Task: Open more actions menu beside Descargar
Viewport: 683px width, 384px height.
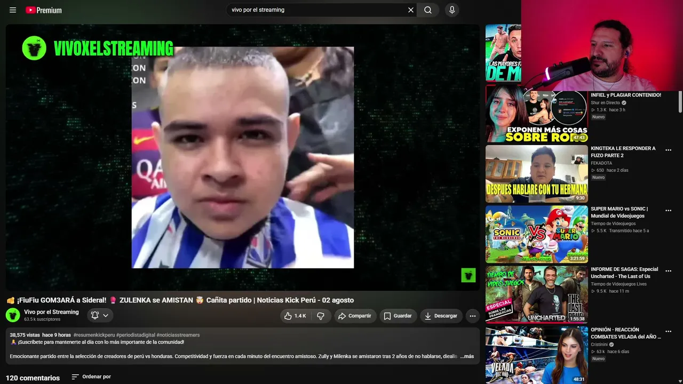Action: (x=472, y=316)
